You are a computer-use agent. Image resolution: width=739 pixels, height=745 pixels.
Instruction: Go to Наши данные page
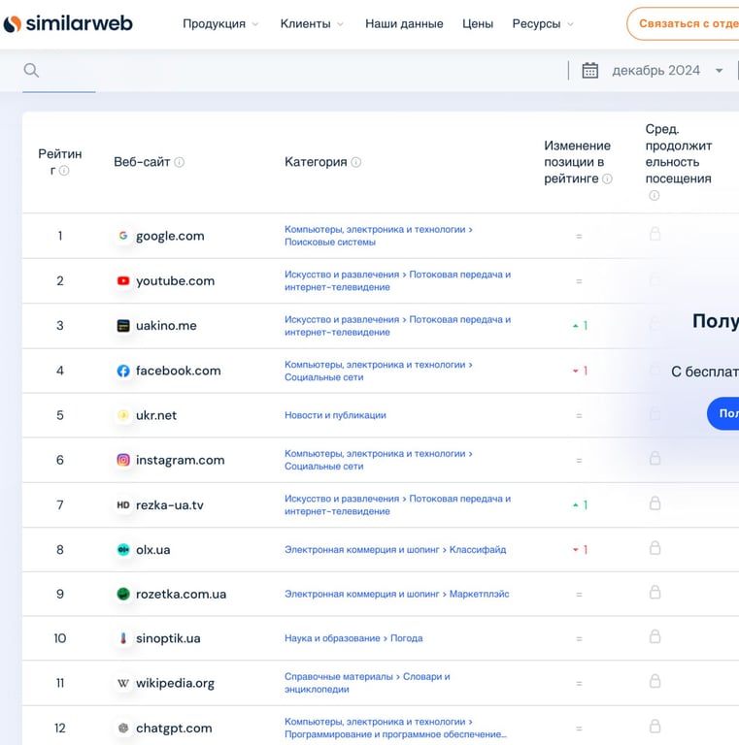(x=404, y=24)
